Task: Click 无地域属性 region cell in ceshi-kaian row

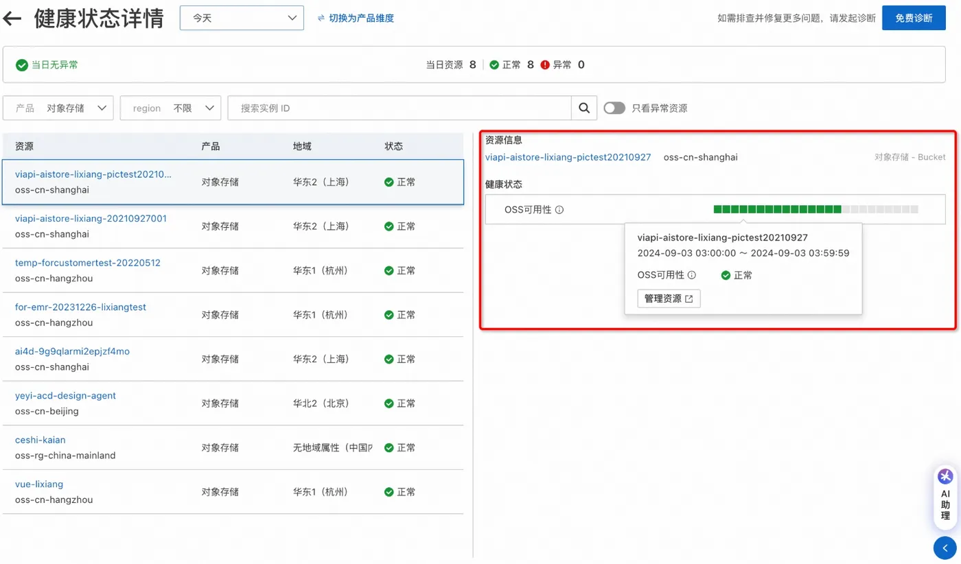Action: [x=333, y=448]
